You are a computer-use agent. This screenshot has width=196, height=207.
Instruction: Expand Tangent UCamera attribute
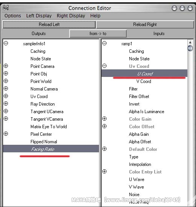(x=6, y=111)
